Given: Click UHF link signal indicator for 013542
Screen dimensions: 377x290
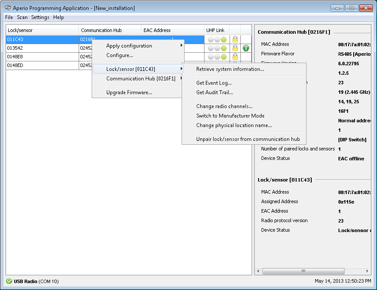Looking at the screenshot, I should pos(217,48).
